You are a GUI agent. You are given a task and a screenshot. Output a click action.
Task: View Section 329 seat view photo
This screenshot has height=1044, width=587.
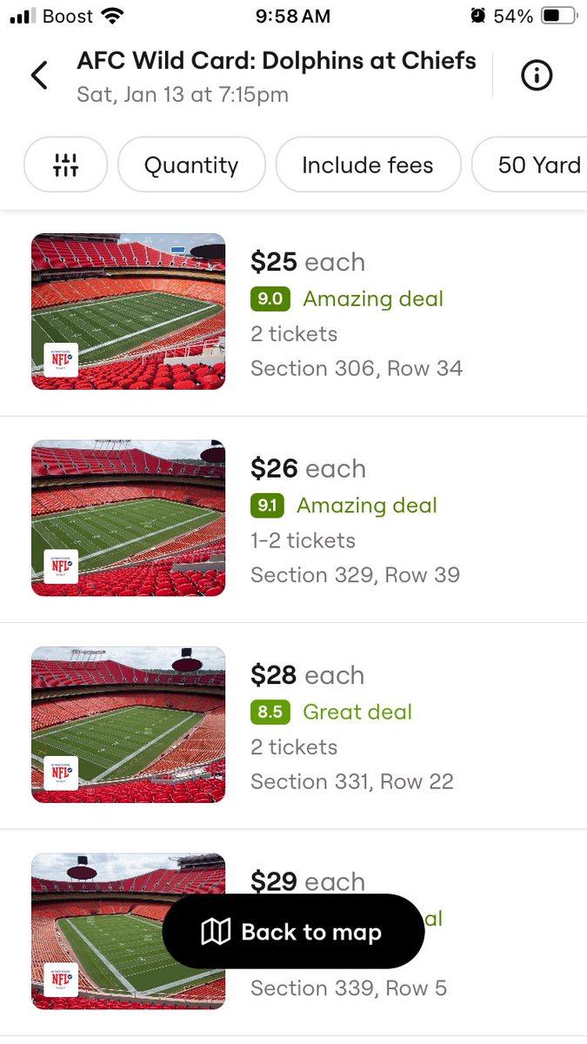click(x=129, y=518)
